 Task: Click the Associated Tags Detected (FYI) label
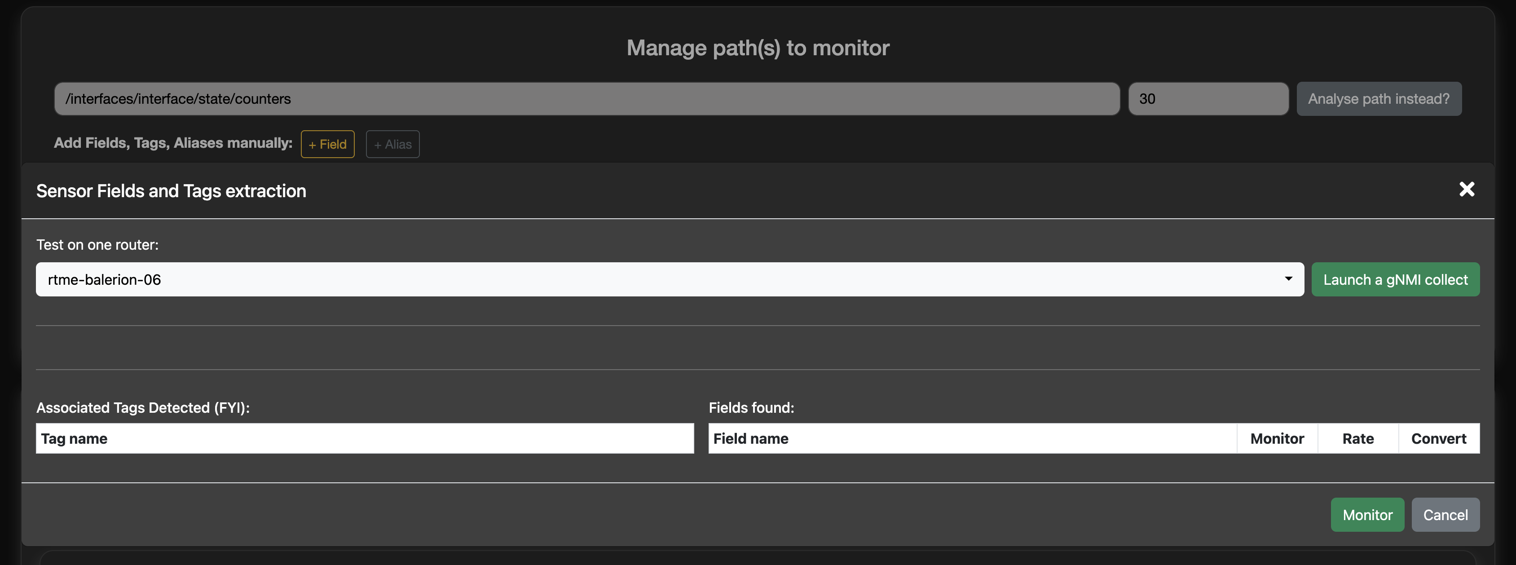(143, 408)
